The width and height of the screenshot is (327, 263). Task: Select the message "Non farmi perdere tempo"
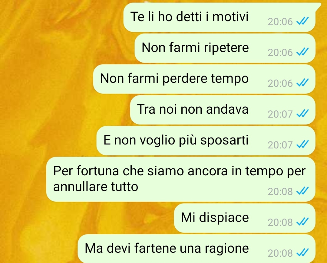[x=204, y=79]
